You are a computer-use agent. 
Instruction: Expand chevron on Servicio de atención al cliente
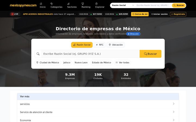174,112
